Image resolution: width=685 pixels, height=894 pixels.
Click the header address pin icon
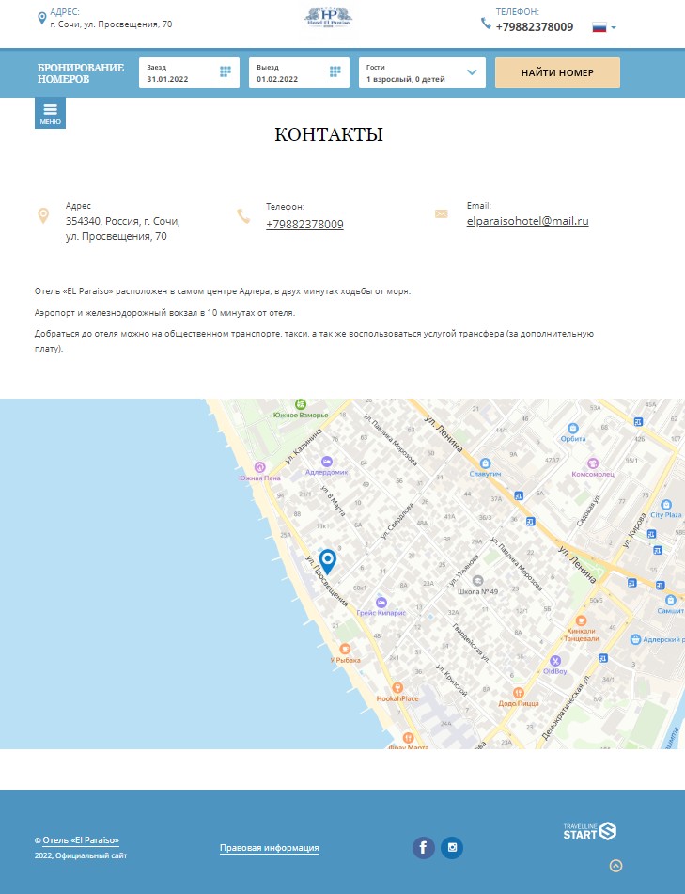pyautogui.click(x=41, y=18)
